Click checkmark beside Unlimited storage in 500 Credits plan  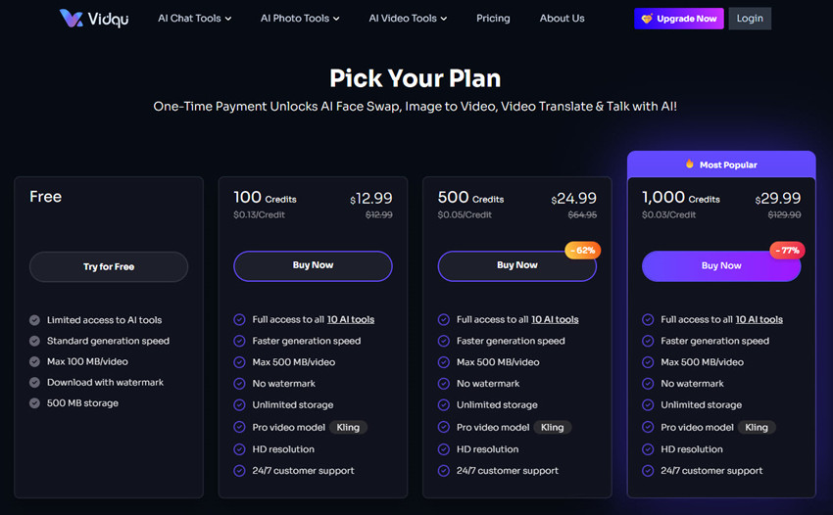click(444, 405)
